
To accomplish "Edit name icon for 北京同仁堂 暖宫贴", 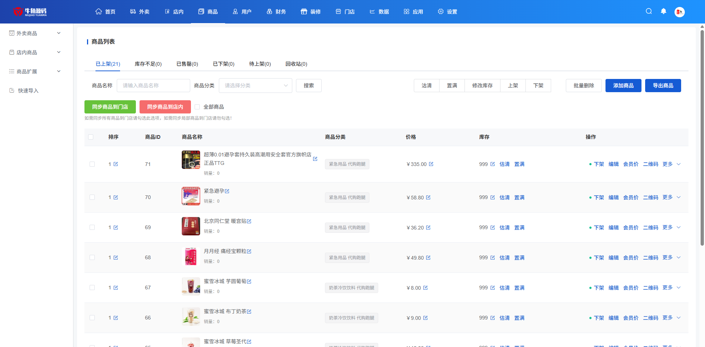I will tap(249, 221).
